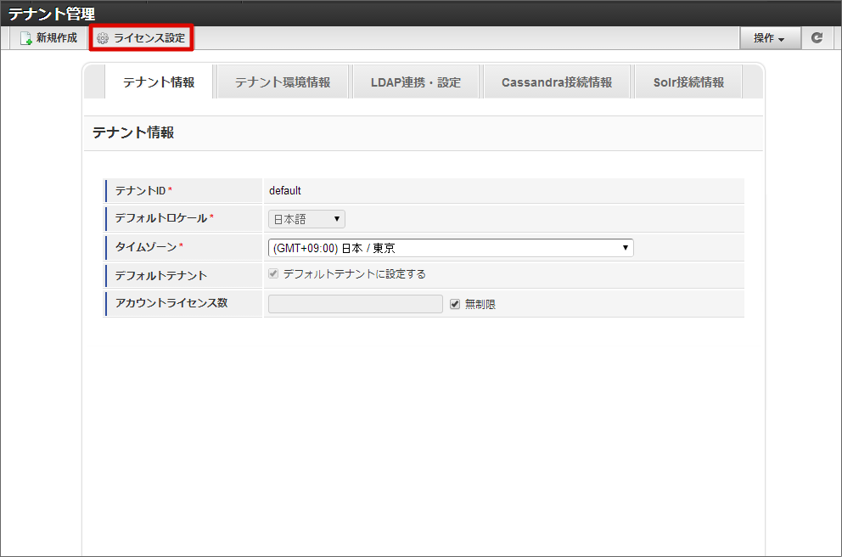842x557 pixels.
Task: Click the テナント情報 section heading
Action: [133, 132]
